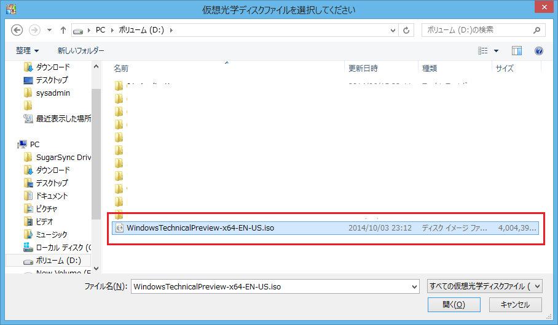
Task: Click the ボリューム (D:) breadcrumb segment
Action: point(141,30)
